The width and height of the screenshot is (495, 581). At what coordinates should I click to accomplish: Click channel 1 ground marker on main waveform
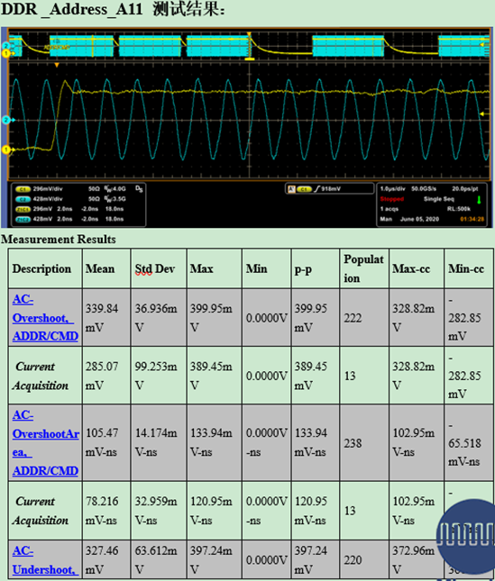(6, 150)
